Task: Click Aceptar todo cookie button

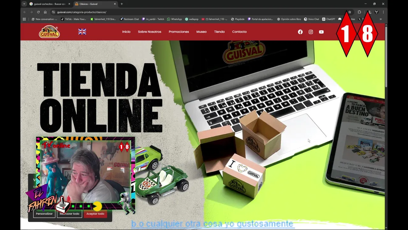Action: click(x=95, y=214)
